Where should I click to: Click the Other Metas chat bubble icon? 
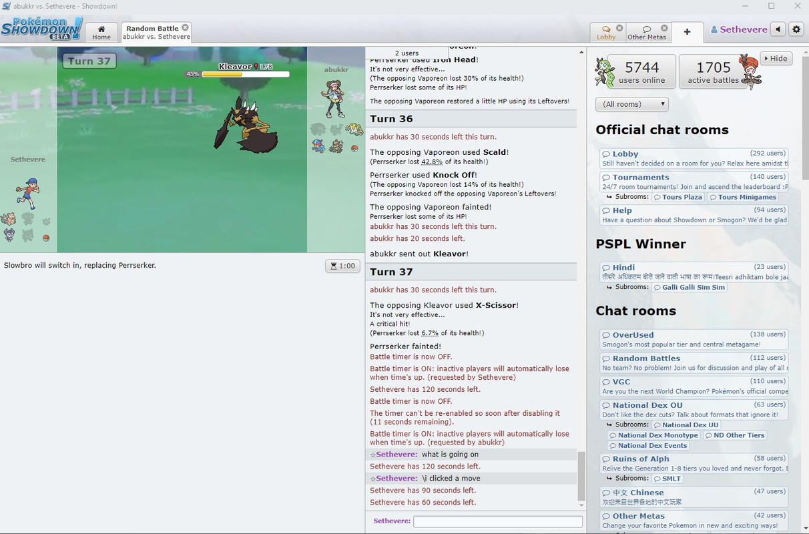(647, 29)
